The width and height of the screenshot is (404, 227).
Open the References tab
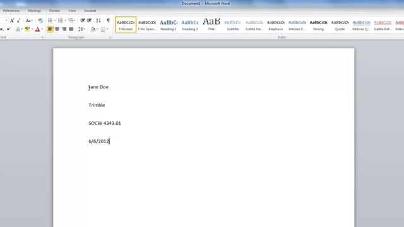pyautogui.click(x=11, y=11)
